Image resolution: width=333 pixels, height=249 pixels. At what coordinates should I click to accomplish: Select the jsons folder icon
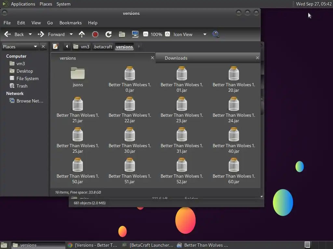coord(78,74)
